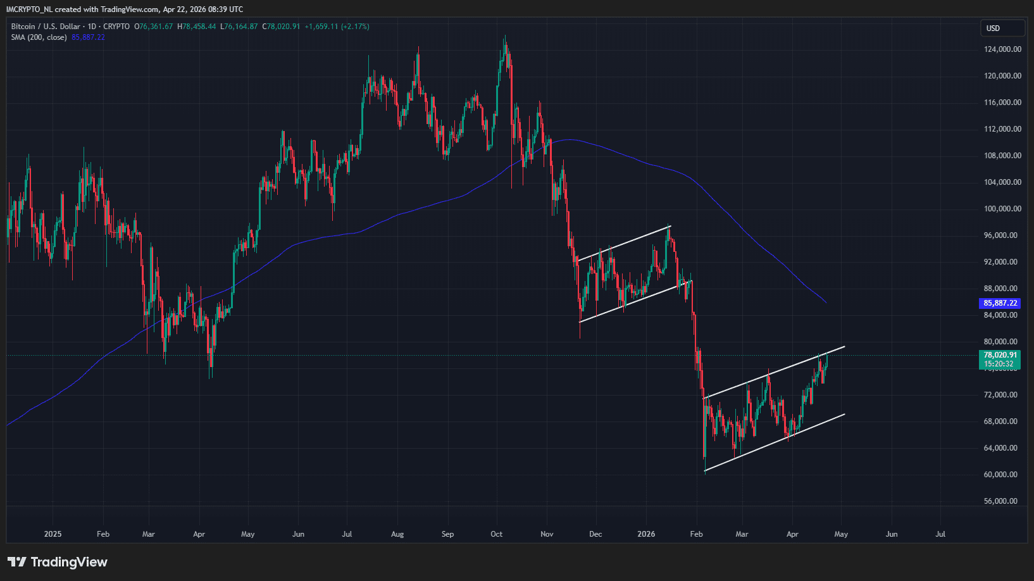This screenshot has height=581, width=1034.
Task: Click the blue 85,887.22 SMA price axis label
Action: click(1000, 303)
